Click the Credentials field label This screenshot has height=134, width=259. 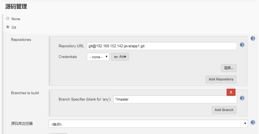click(68, 57)
